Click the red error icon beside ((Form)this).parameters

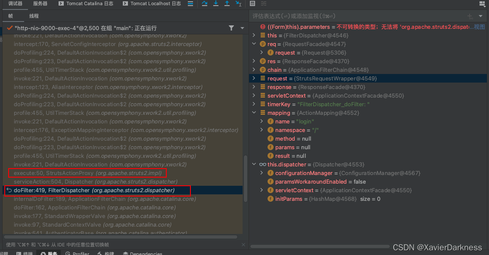coord(263,27)
